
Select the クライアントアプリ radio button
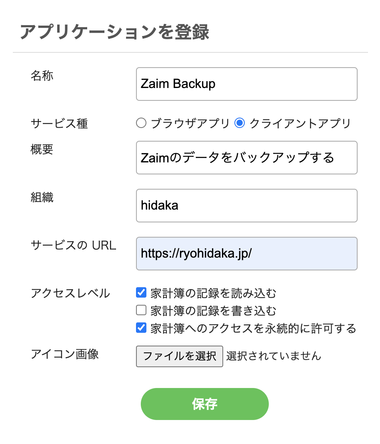[x=240, y=123]
